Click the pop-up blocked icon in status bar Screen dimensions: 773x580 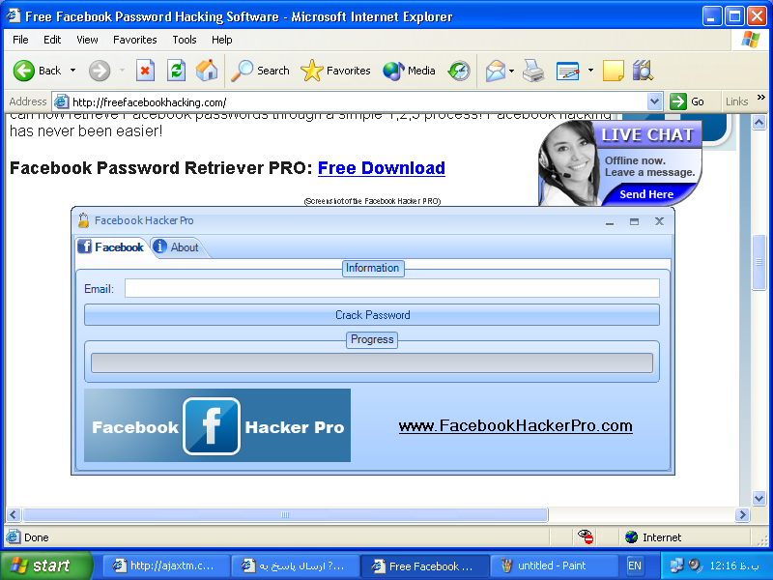click(586, 536)
